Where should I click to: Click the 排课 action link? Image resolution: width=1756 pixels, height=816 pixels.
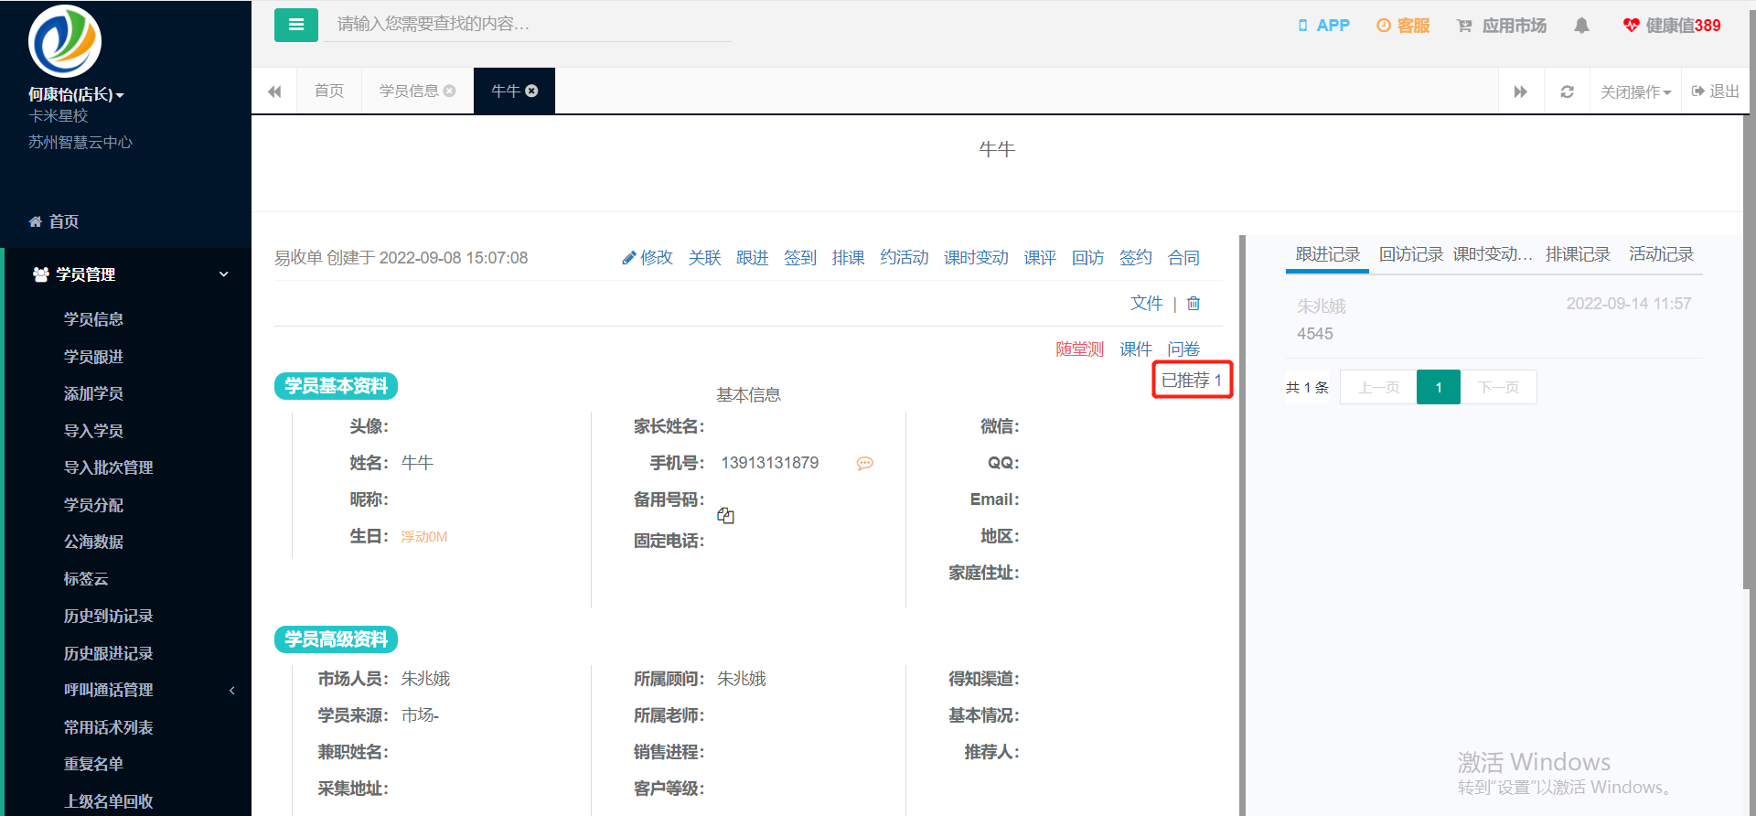pos(849,258)
